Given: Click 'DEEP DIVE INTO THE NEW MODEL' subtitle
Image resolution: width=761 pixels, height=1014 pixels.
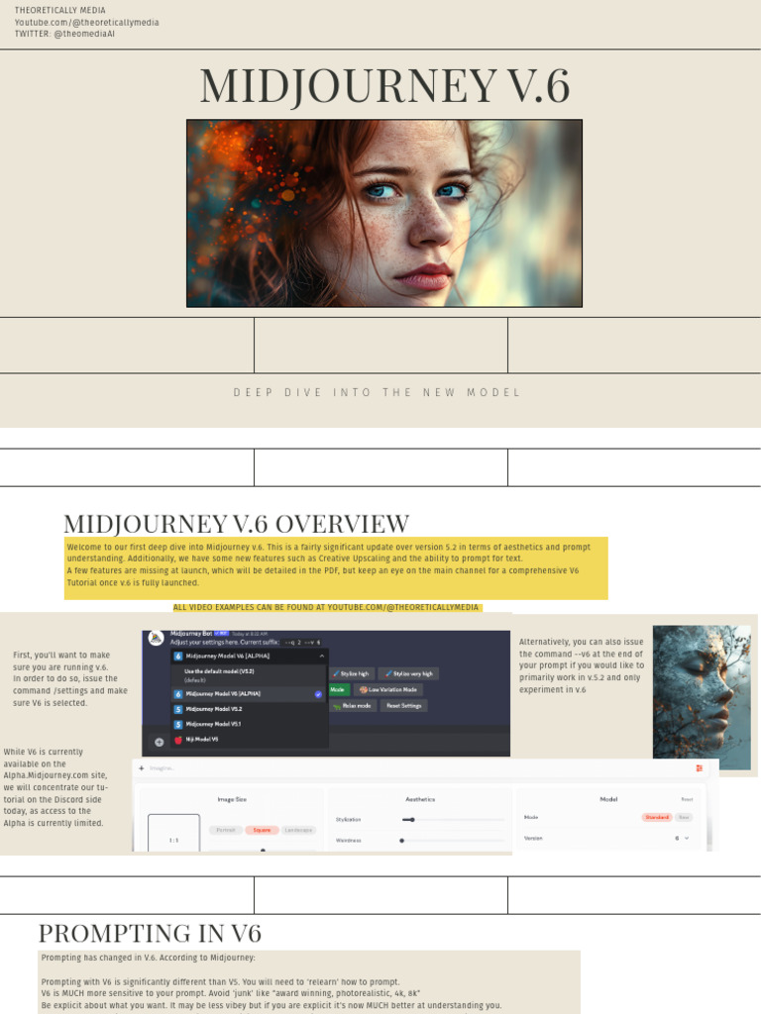Looking at the screenshot, I should pyautogui.click(x=377, y=392).
